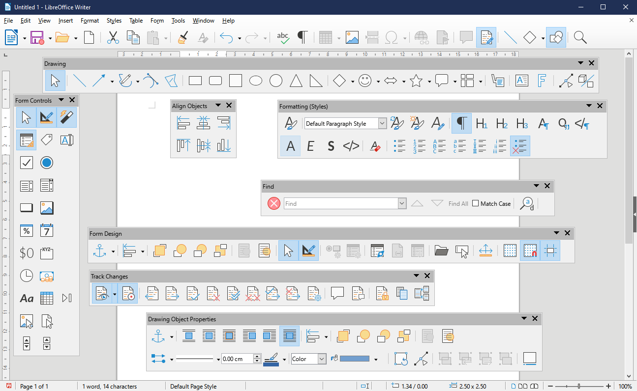Click the Insert Image toolbar icon

point(352,37)
